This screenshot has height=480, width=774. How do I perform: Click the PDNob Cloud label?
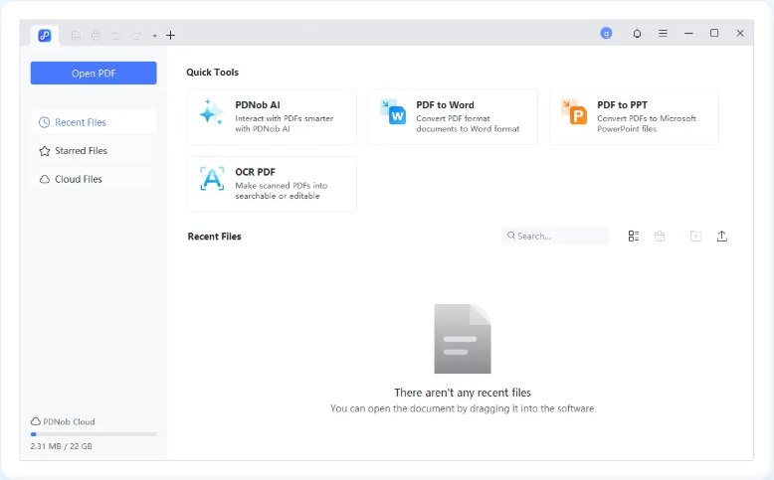point(69,421)
